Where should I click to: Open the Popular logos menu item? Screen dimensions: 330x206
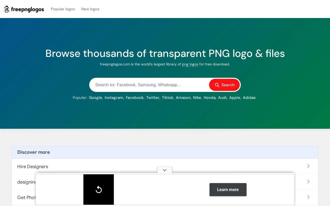[63, 9]
